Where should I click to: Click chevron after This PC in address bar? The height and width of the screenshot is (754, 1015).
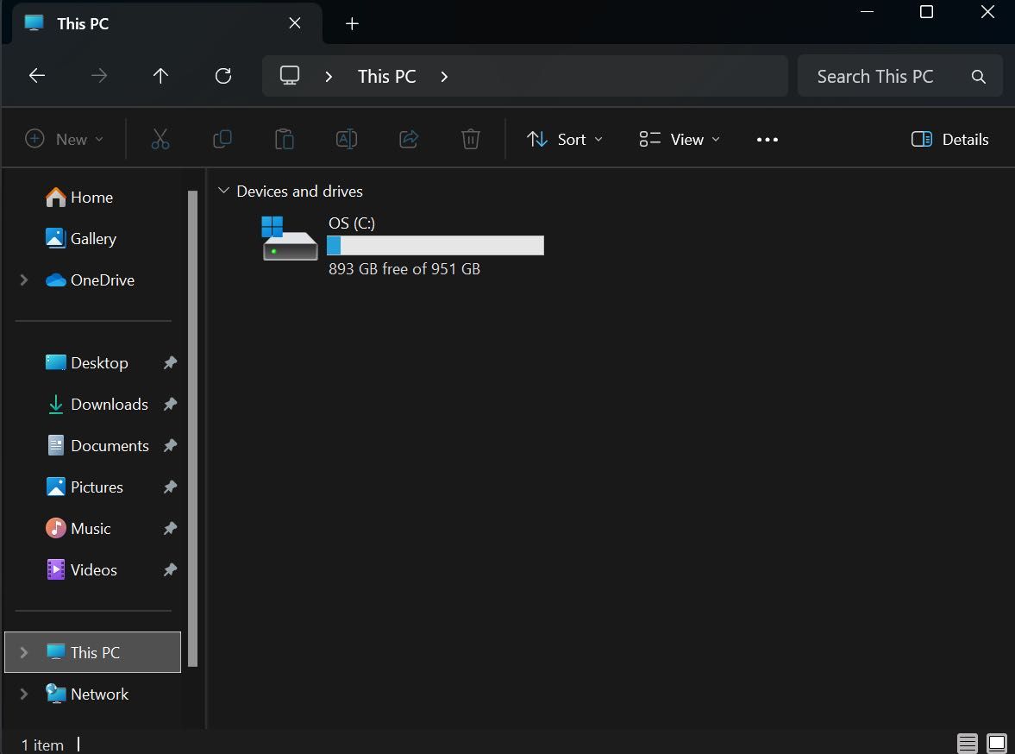(x=444, y=77)
